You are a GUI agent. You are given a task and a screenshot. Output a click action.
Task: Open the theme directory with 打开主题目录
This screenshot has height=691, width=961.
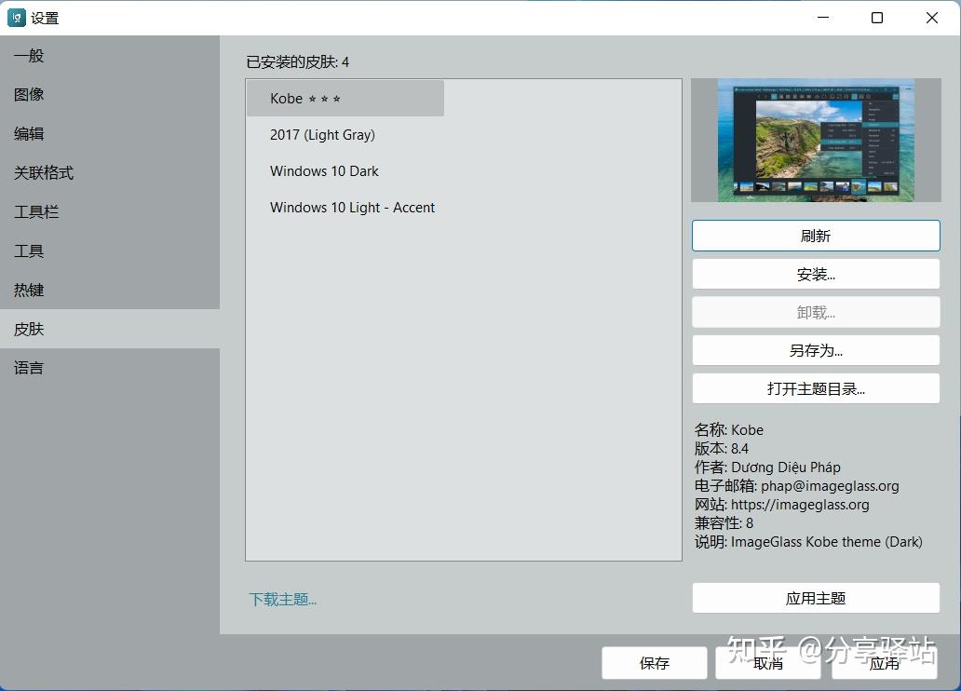point(815,388)
